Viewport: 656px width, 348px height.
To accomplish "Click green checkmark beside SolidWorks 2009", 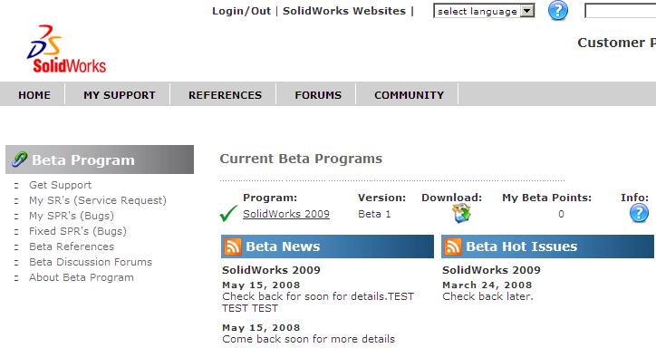I will [x=228, y=213].
